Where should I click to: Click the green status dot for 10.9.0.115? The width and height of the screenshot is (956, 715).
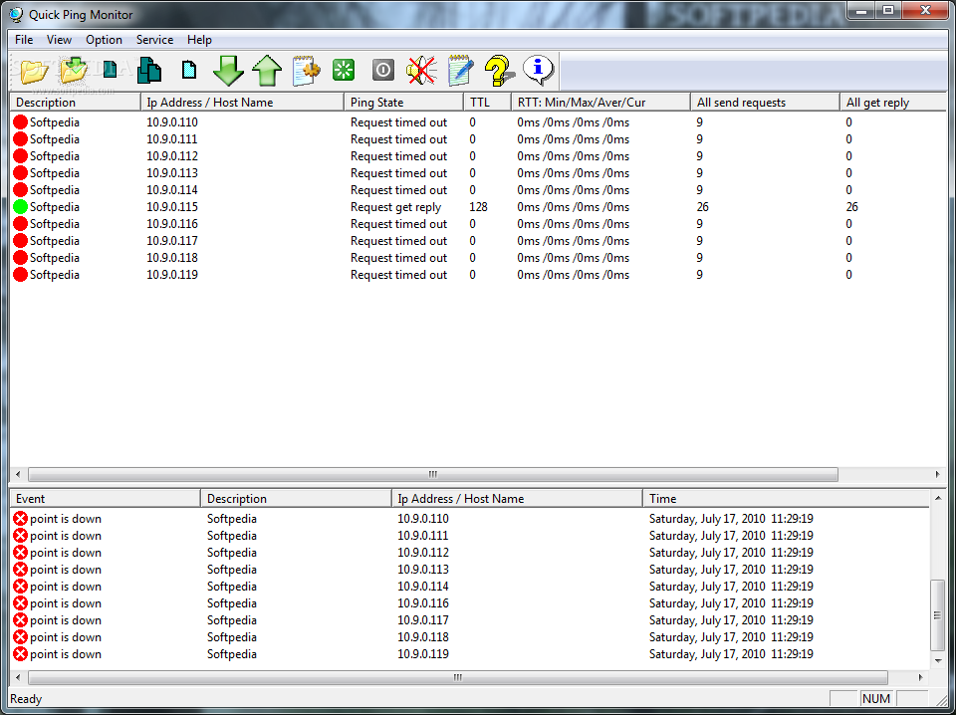pos(21,207)
